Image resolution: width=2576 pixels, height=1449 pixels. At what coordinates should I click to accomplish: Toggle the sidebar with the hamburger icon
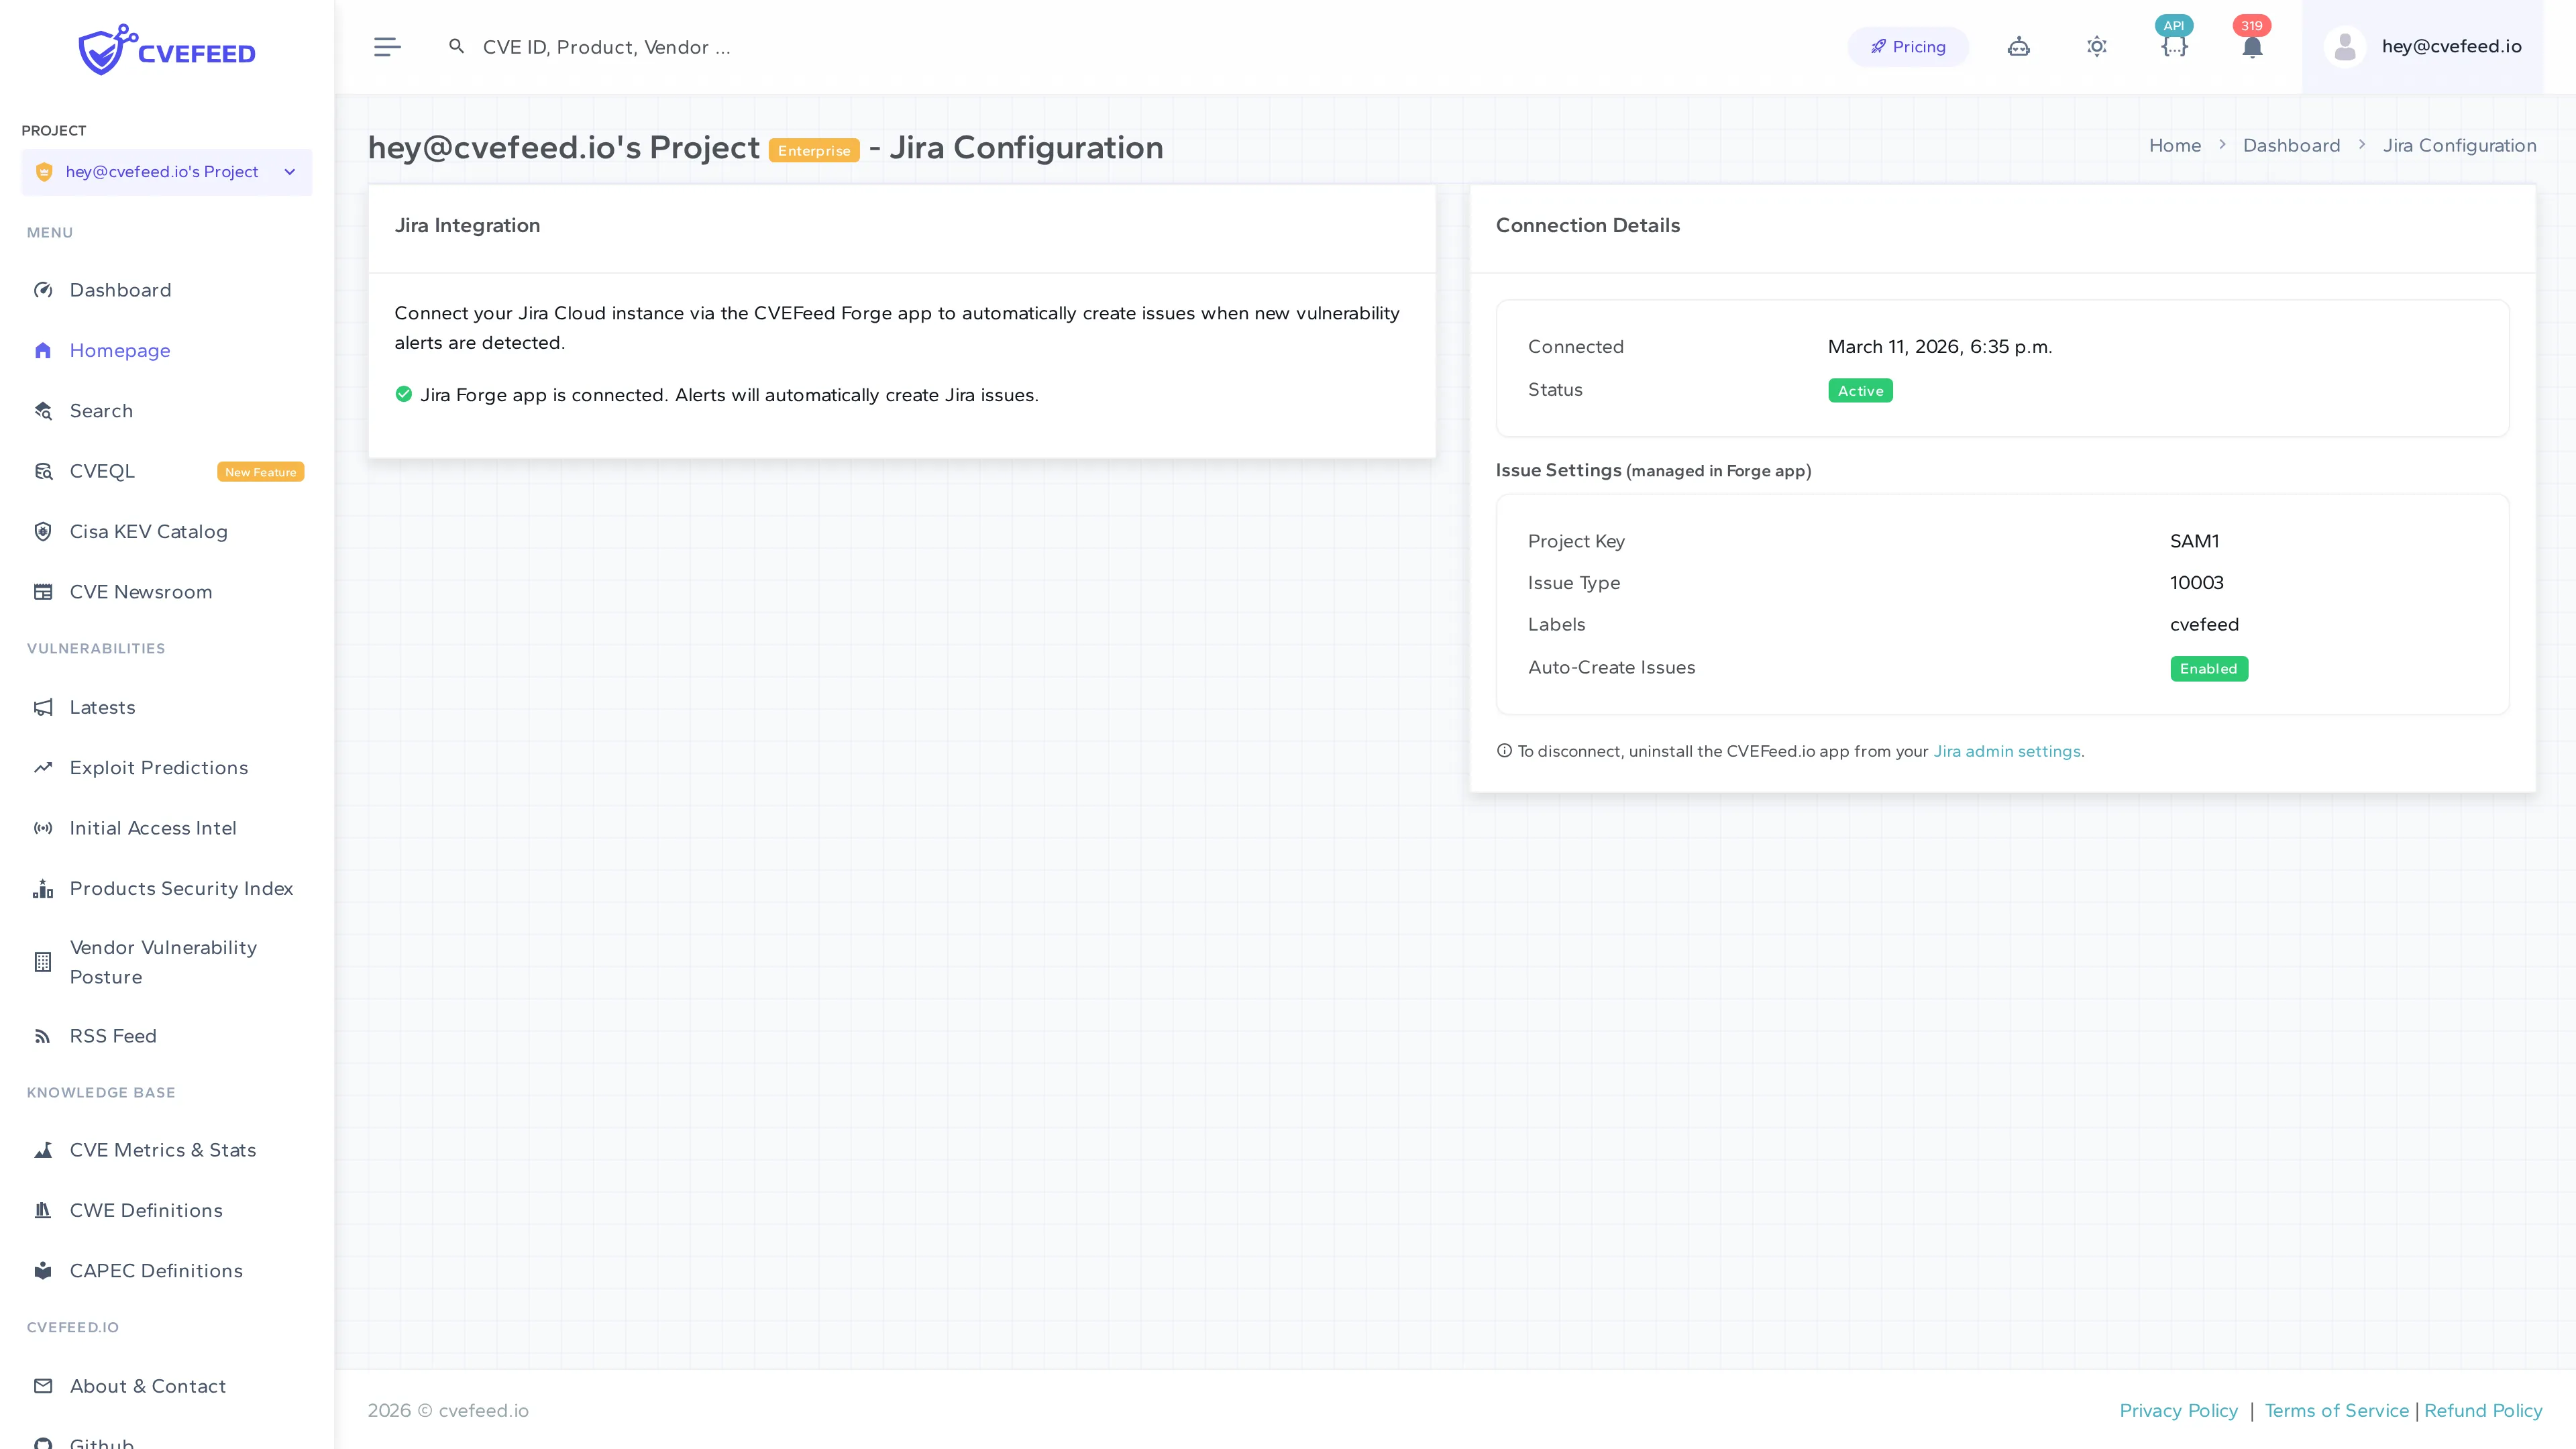[387, 46]
